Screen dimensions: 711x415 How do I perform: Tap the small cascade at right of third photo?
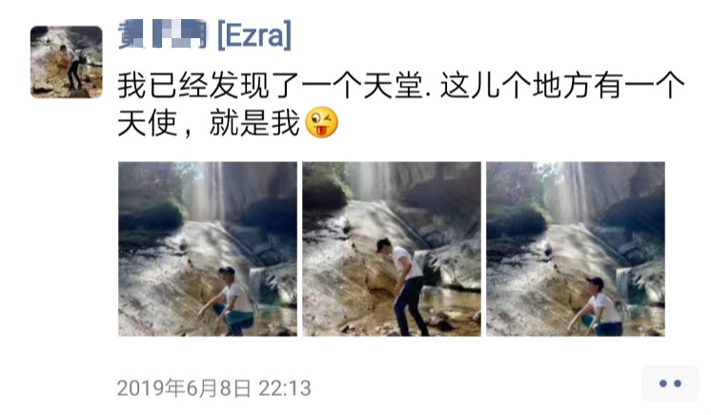click(623, 285)
